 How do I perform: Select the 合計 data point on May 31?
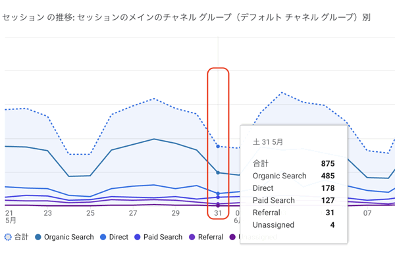tap(218, 146)
